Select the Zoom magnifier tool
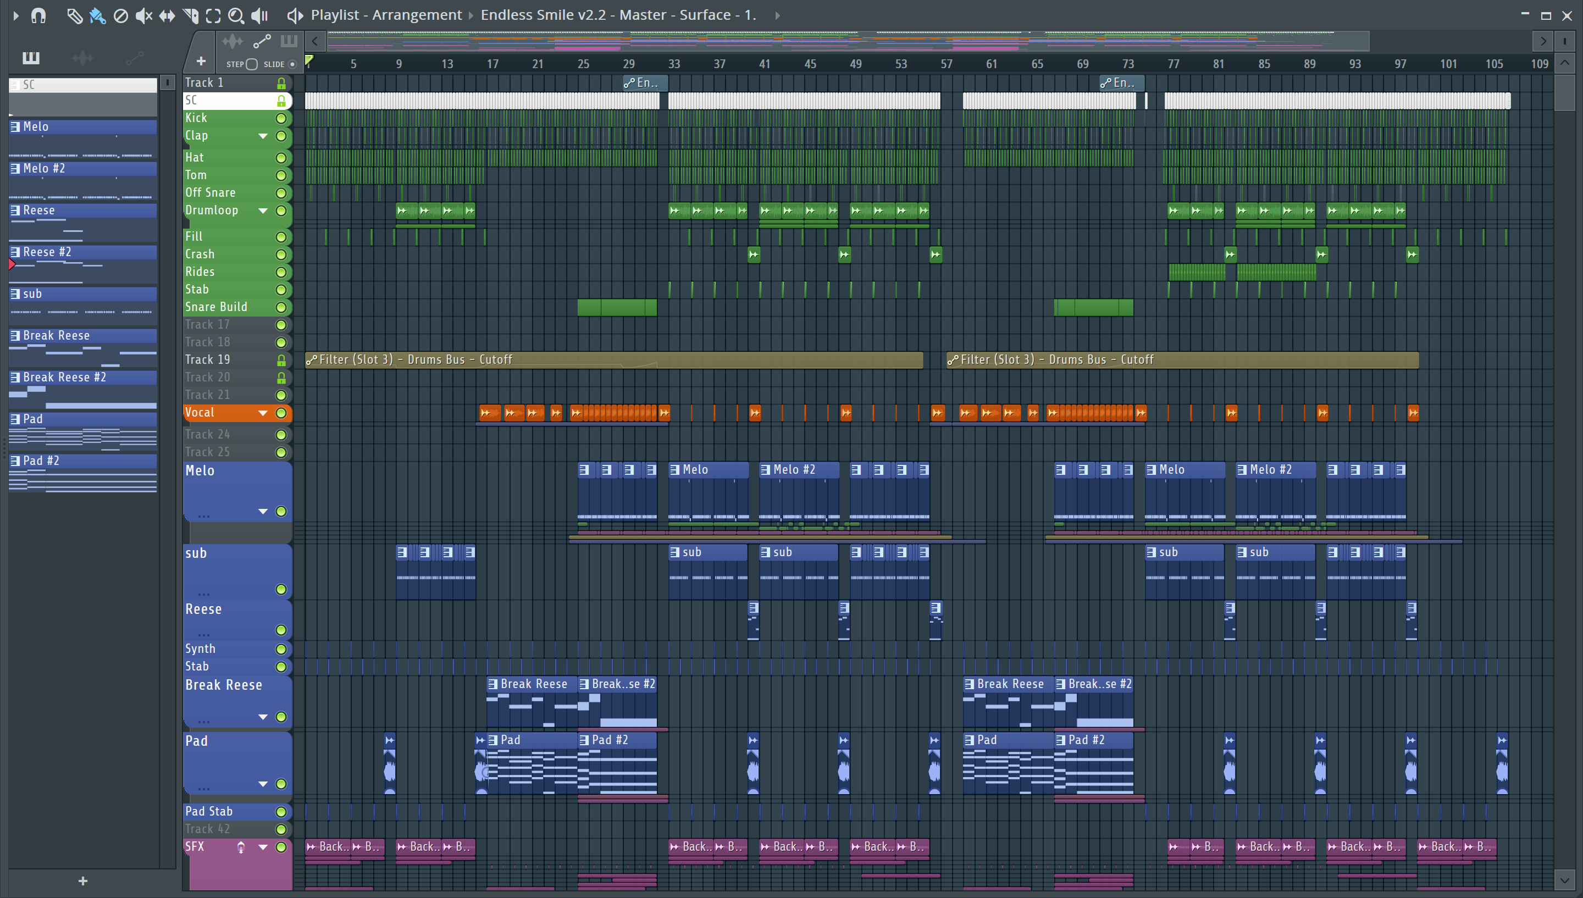 [236, 15]
